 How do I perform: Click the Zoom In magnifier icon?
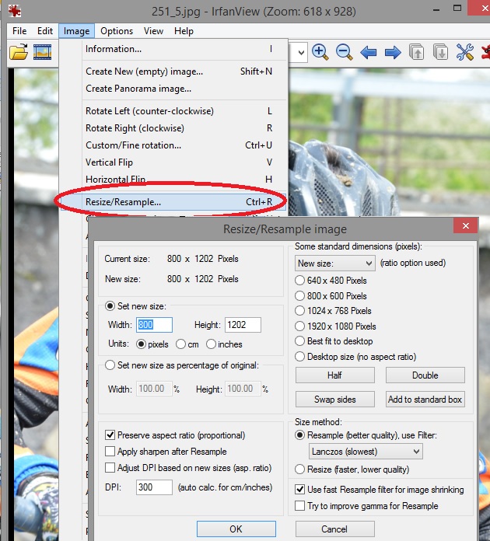click(320, 52)
